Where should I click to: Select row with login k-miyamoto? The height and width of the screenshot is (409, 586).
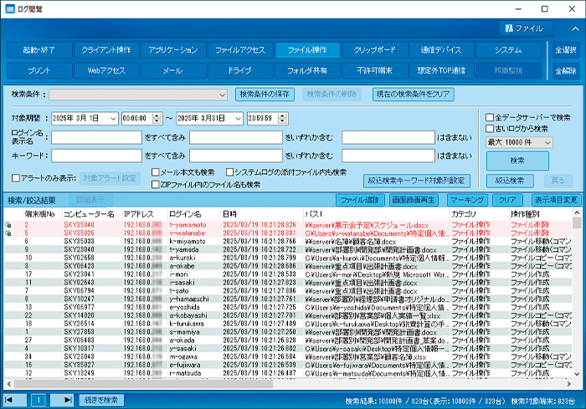[x=288, y=241]
